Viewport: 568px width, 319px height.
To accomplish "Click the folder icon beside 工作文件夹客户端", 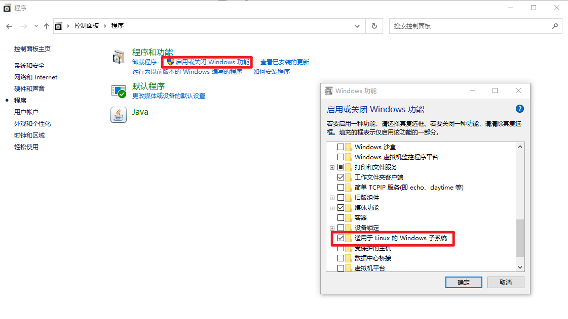I will 348,177.
